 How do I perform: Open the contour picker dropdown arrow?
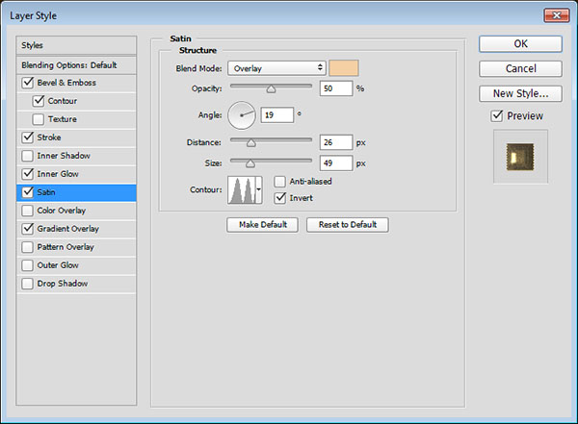click(259, 190)
